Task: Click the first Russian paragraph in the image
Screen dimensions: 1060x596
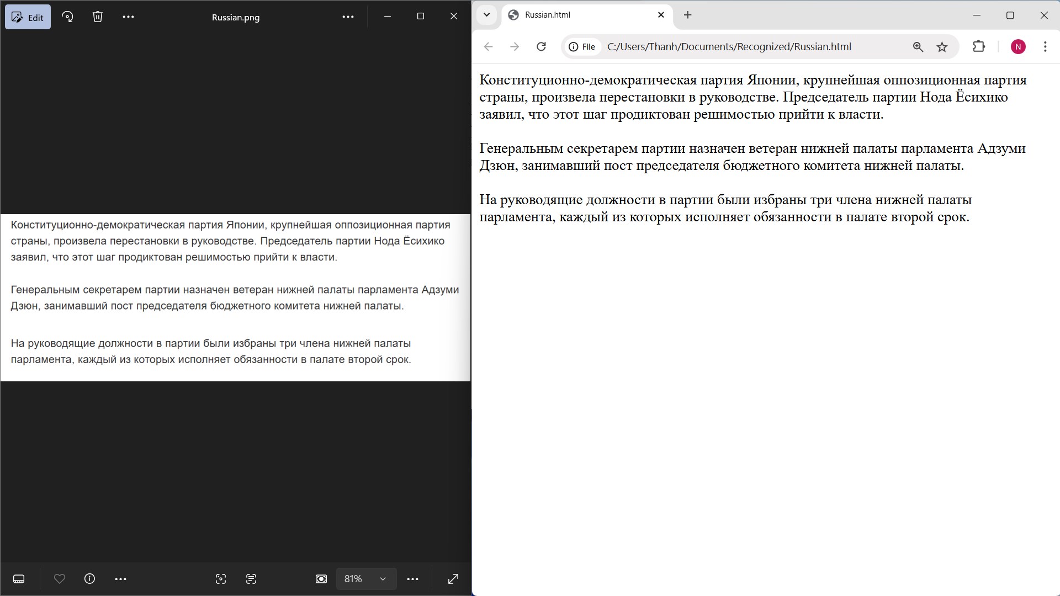Action: (x=231, y=241)
